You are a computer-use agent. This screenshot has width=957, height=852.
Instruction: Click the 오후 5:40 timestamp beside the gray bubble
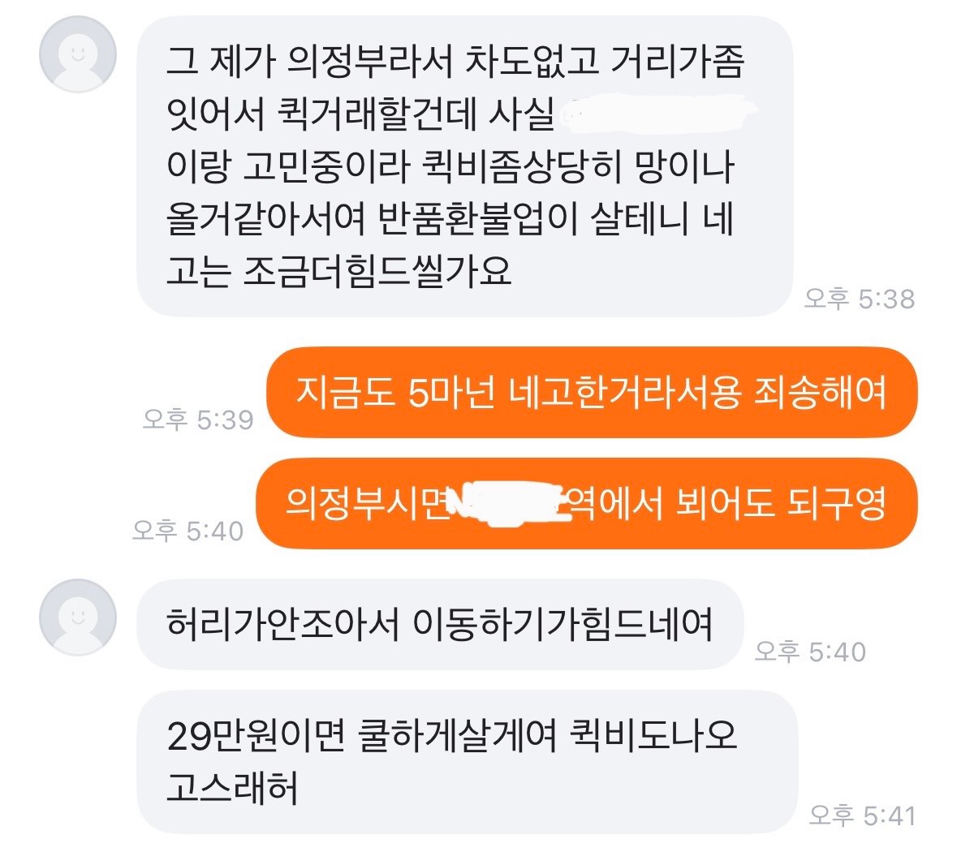click(x=810, y=652)
